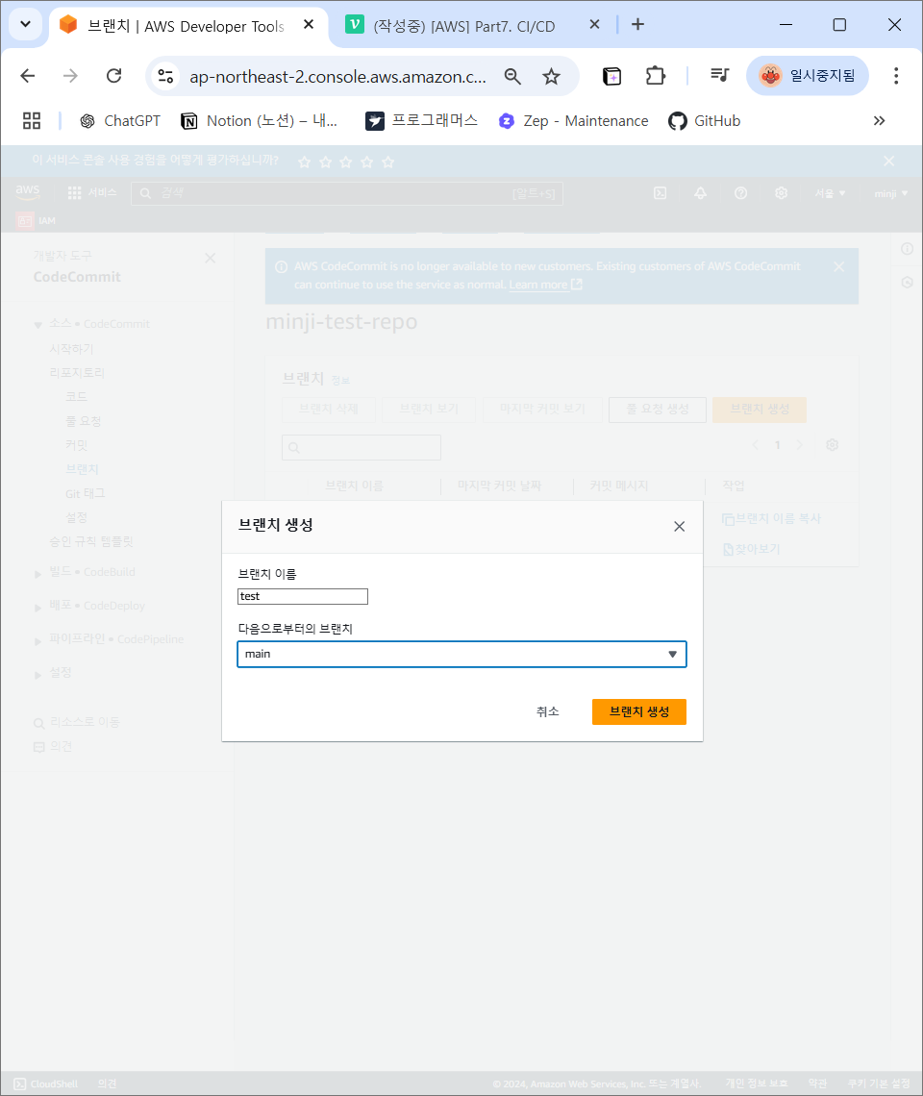Open the tab search dropdown arrow
This screenshot has height=1096, width=923.
click(x=25, y=24)
